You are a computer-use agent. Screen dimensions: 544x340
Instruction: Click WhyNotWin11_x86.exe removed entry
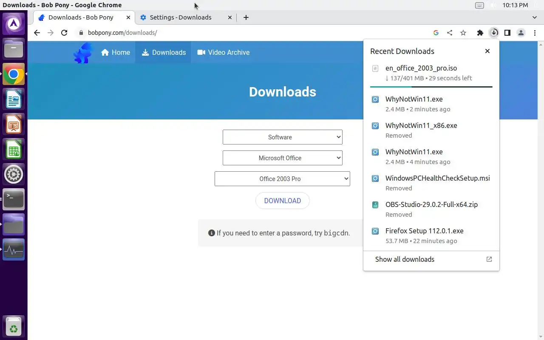click(x=431, y=130)
